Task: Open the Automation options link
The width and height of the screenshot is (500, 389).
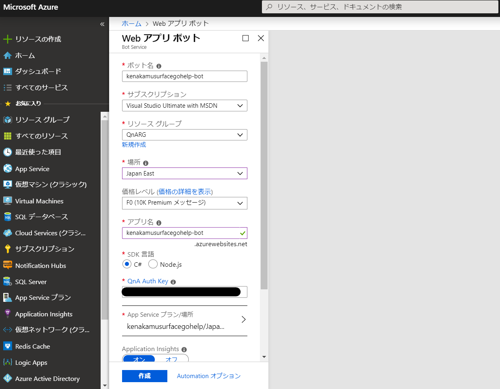Action: point(209,376)
